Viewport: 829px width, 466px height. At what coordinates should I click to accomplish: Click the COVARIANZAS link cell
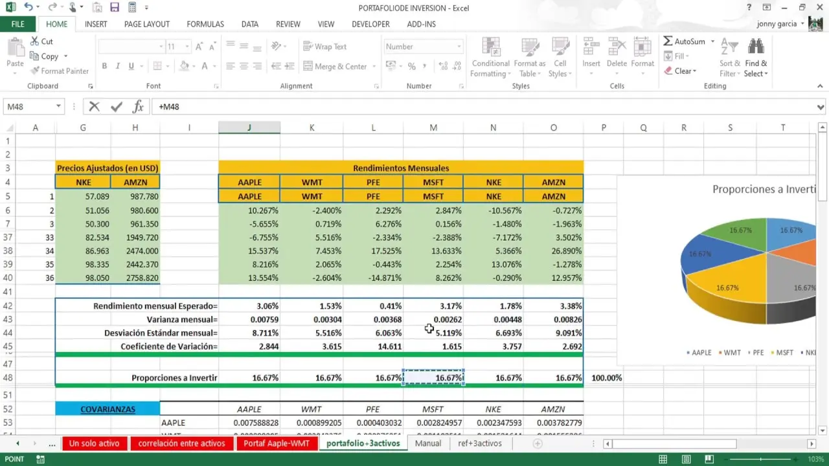coord(108,409)
